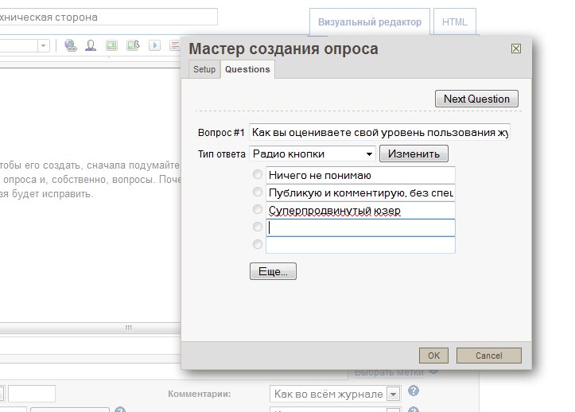Expand the 'Как во всём журнале' comments dropdown
The image size is (575, 412).
[x=394, y=394]
